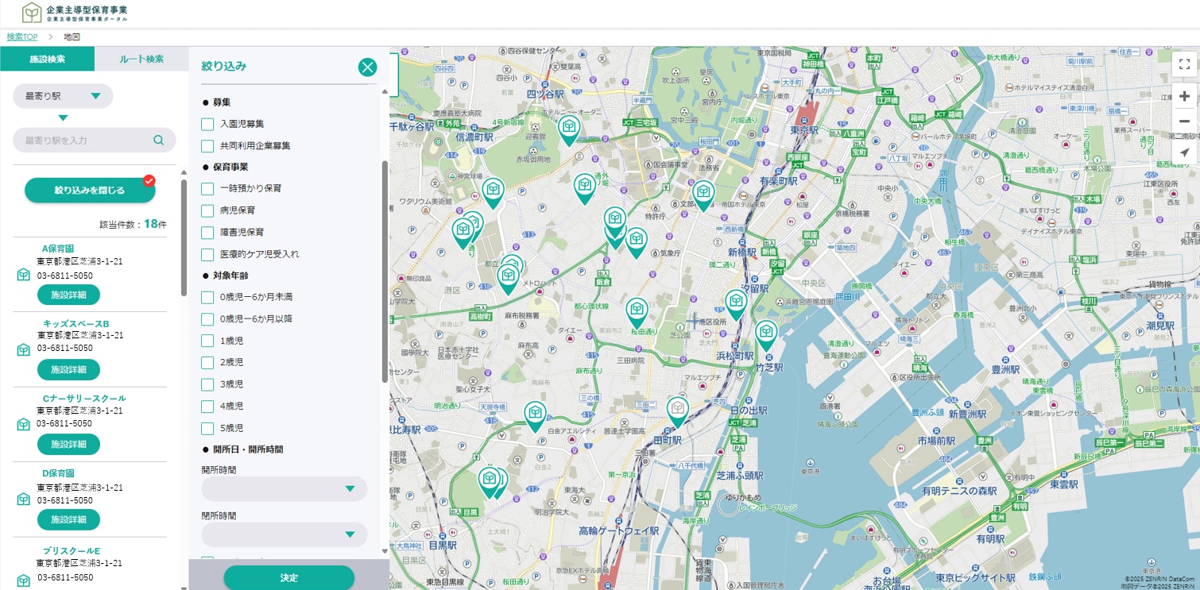
Task: Select nursery marker above 気象庁 label
Action: tap(636, 242)
